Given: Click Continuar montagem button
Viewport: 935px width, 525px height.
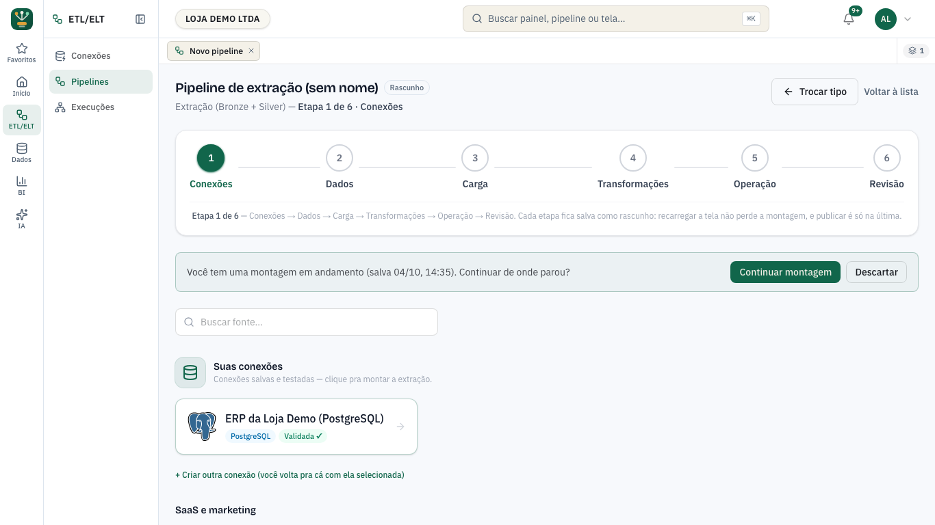Looking at the screenshot, I should pyautogui.click(x=785, y=272).
